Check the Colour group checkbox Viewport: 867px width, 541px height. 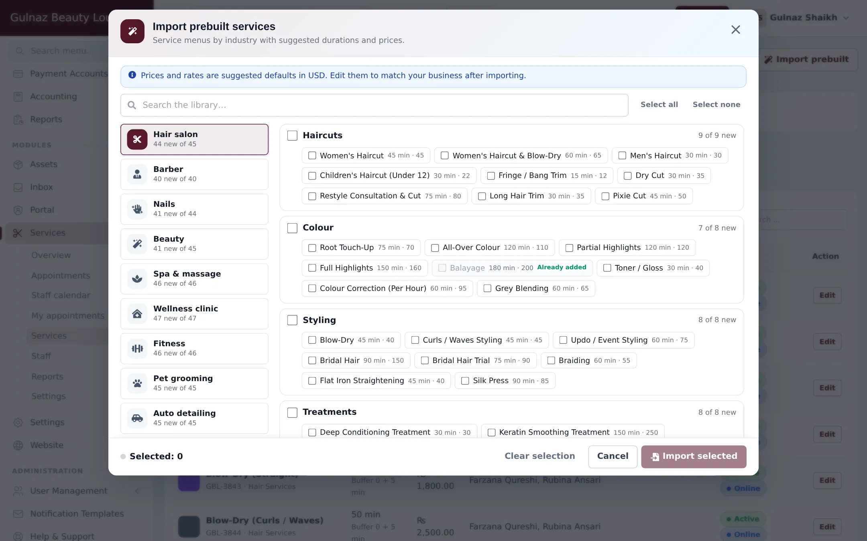click(x=292, y=228)
